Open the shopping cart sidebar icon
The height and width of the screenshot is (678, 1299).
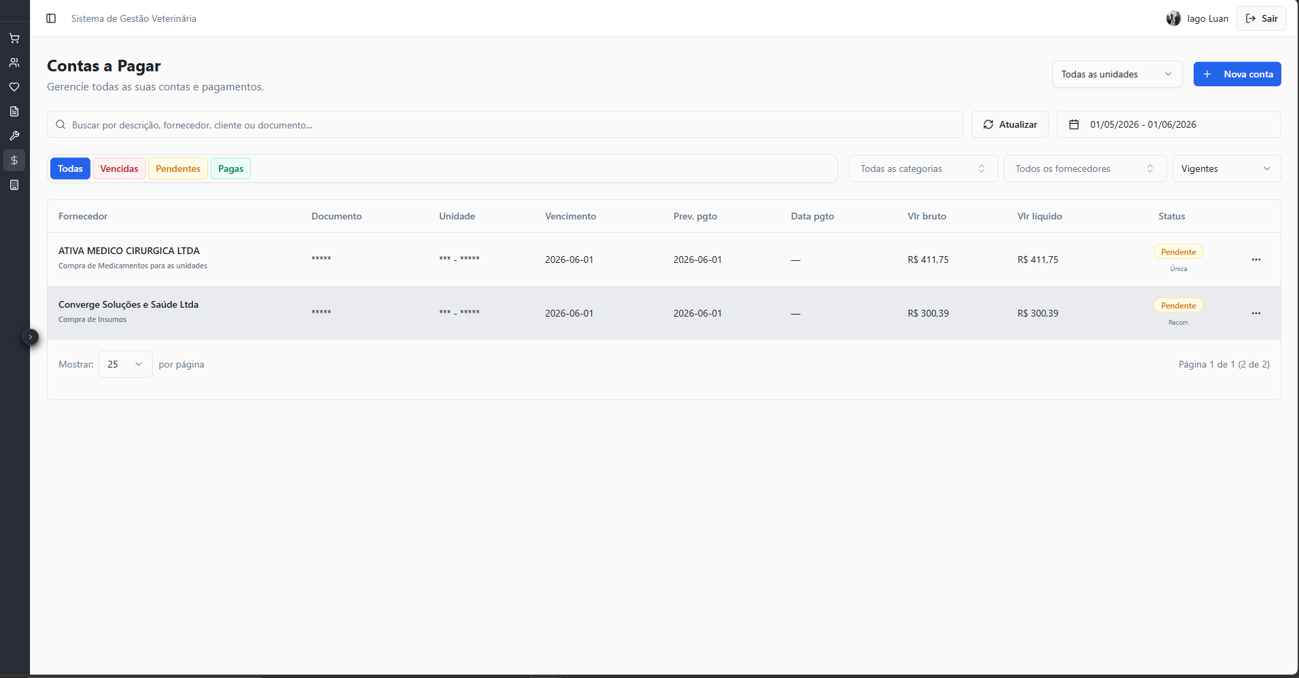point(14,38)
